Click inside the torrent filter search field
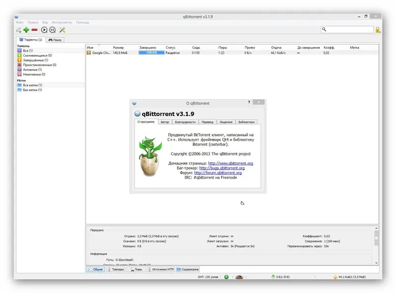Screen dimensions: 396x293 (347, 30)
